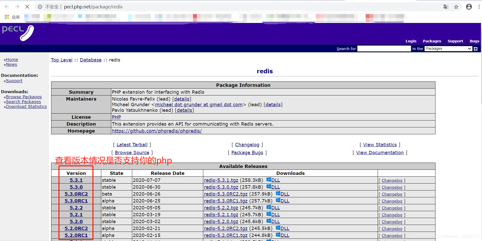The height and width of the screenshot is (241, 482).
Task: Open version 5.3.0RC1 release page
Action: pyautogui.click(x=76, y=201)
